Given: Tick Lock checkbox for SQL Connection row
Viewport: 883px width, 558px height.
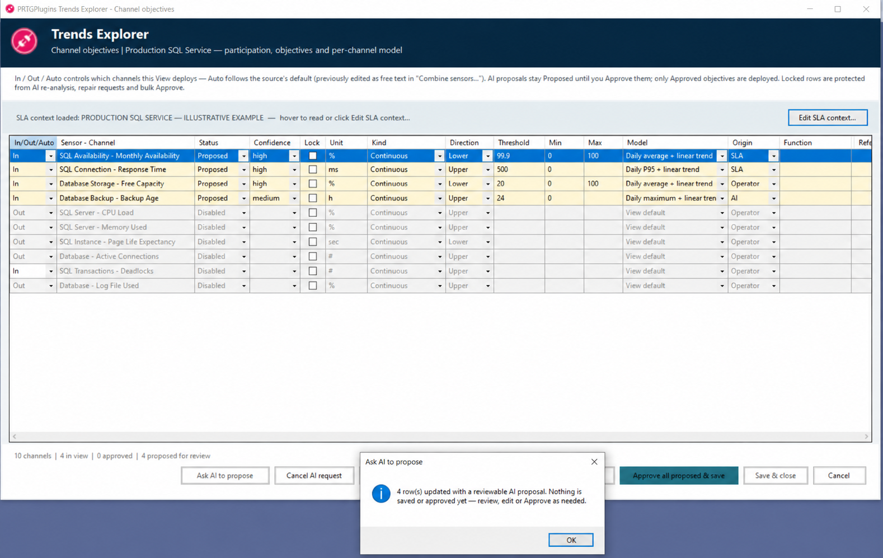Looking at the screenshot, I should click(313, 170).
